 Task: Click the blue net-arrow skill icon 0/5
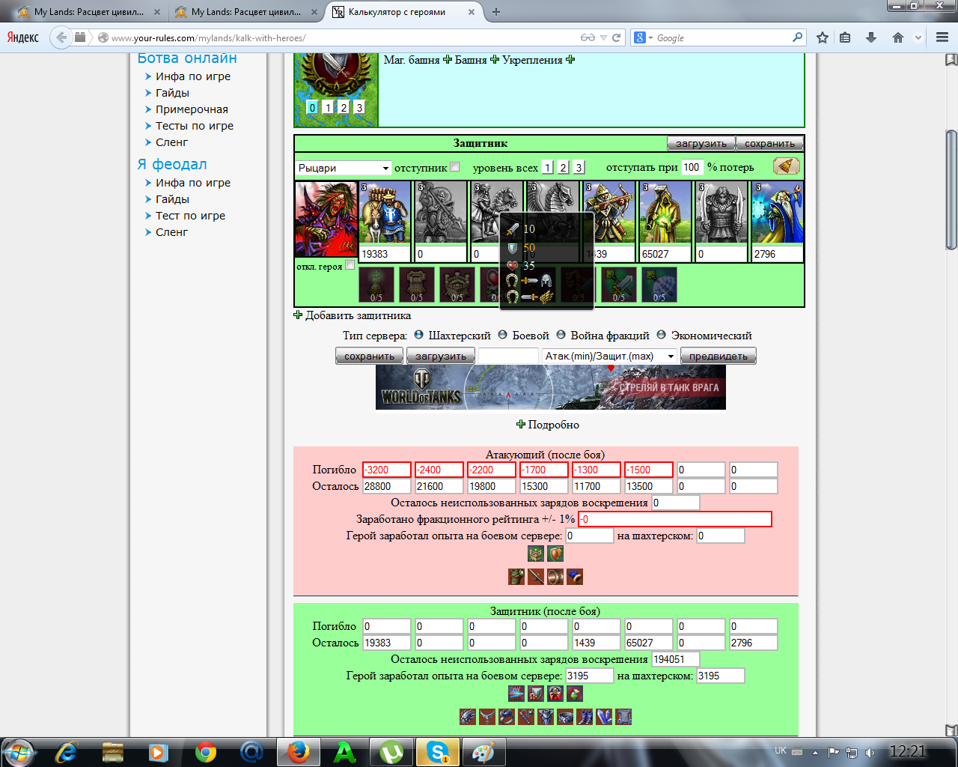point(659,285)
